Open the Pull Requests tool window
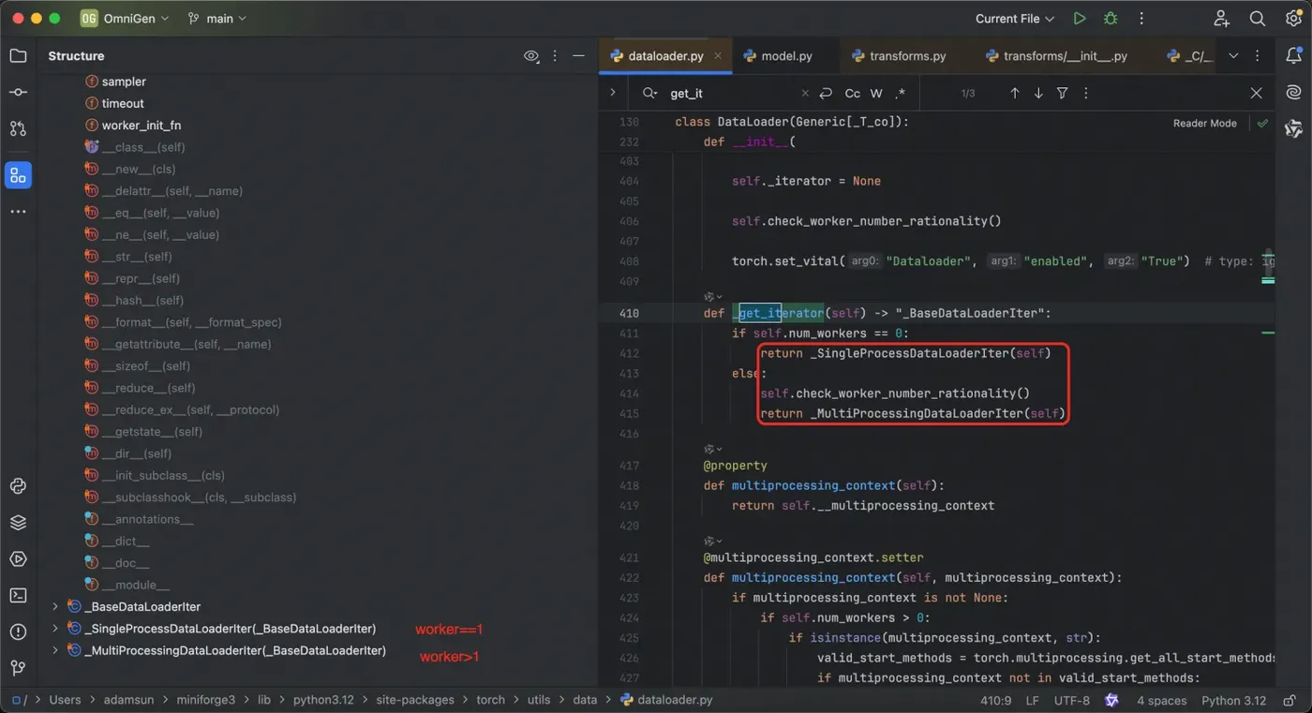 coord(18,128)
